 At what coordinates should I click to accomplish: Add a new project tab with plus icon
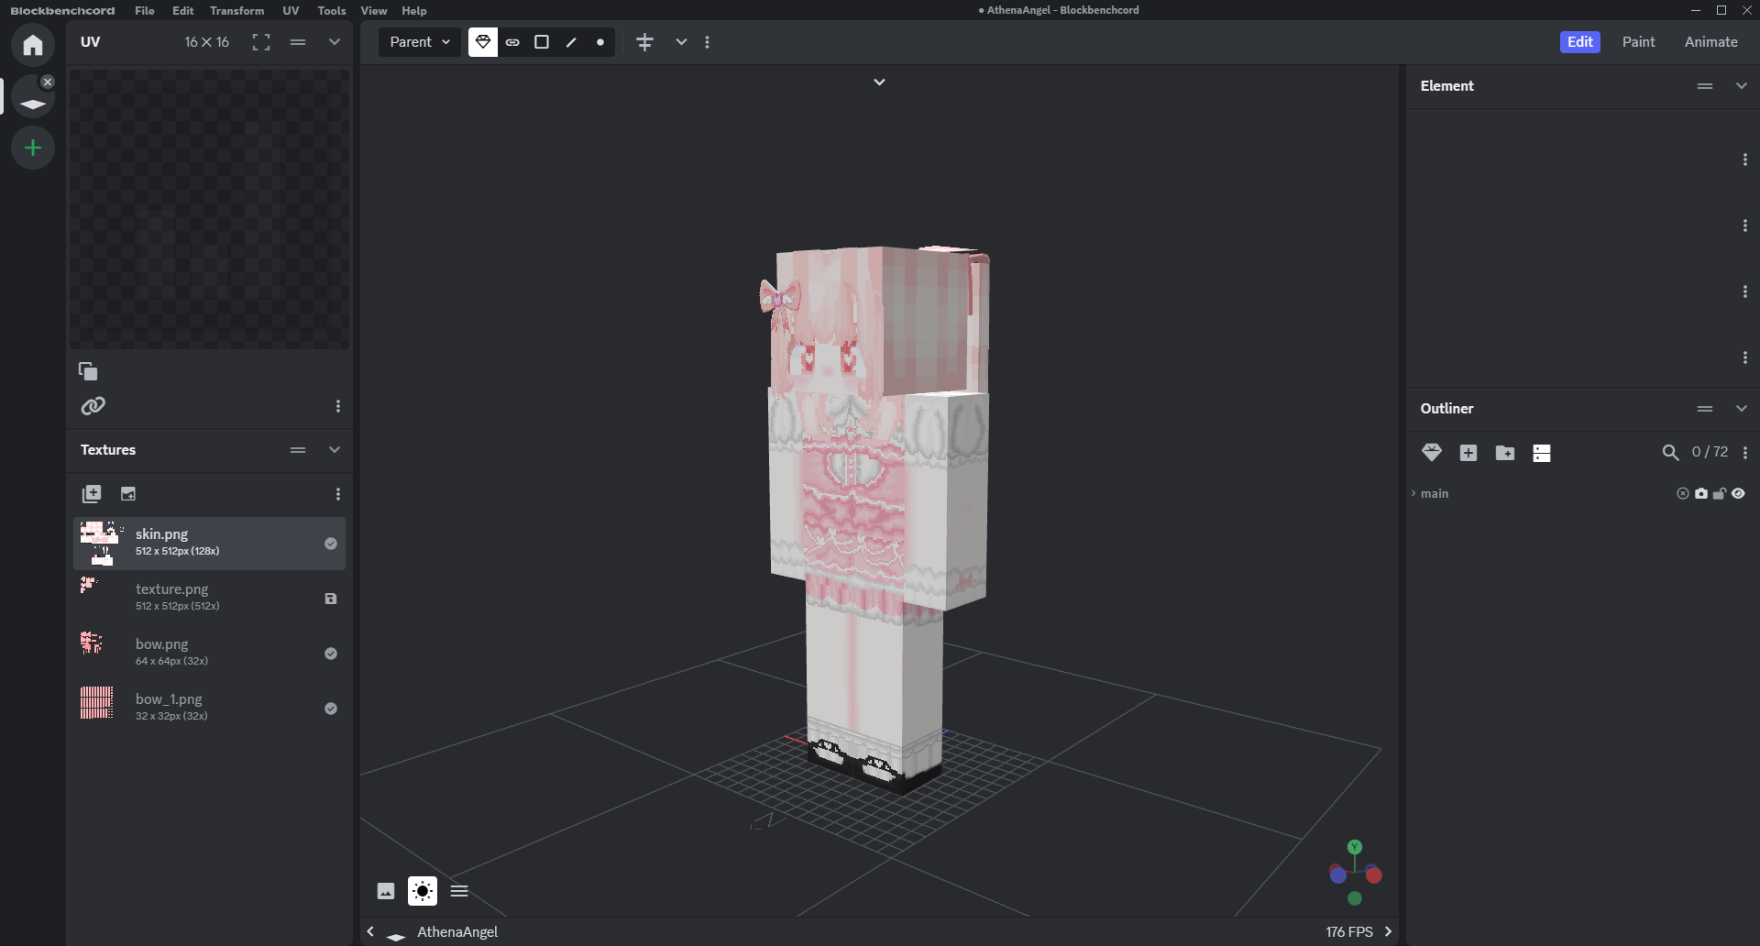pos(33,148)
